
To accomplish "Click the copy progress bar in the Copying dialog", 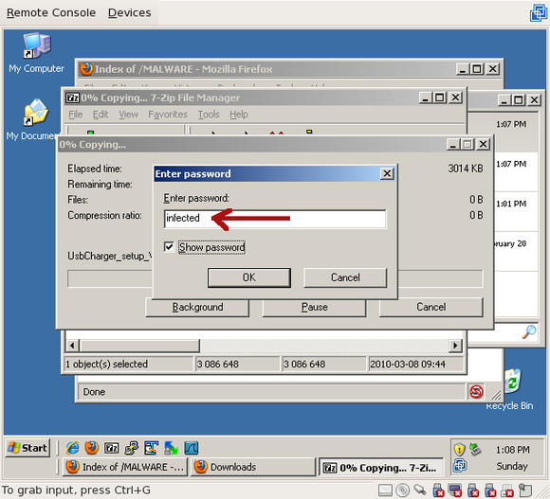I will [275, 278].
